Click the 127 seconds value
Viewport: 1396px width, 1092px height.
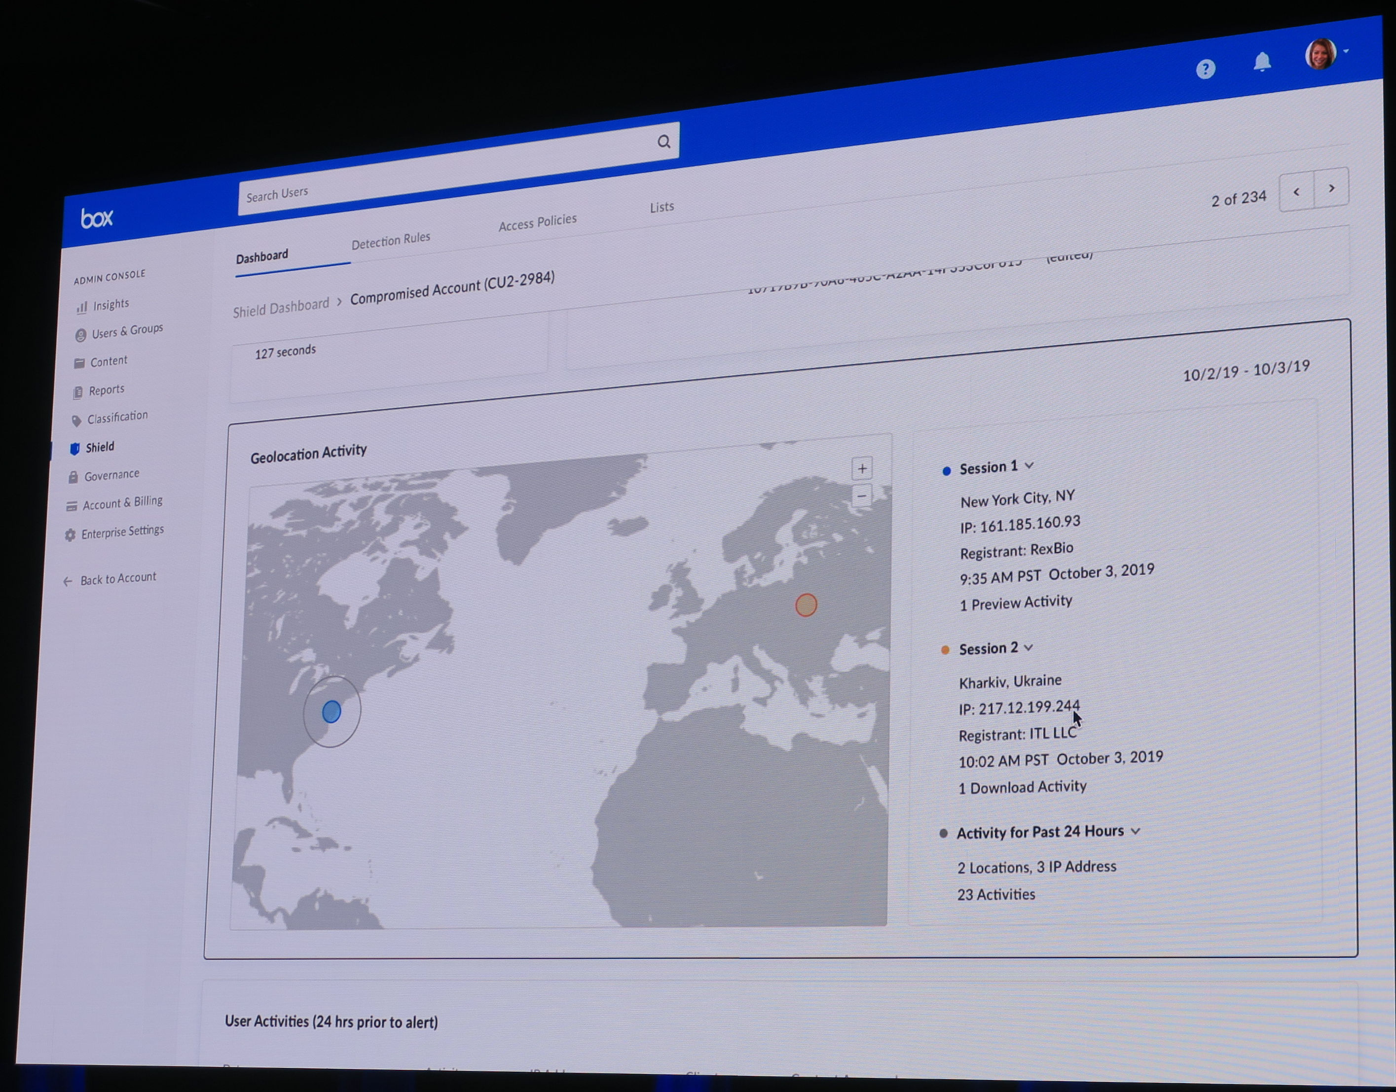[285, 352]
